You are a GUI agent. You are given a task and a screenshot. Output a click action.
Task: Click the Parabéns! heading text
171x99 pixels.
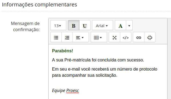pyautogui.click(x=63, y=51)
